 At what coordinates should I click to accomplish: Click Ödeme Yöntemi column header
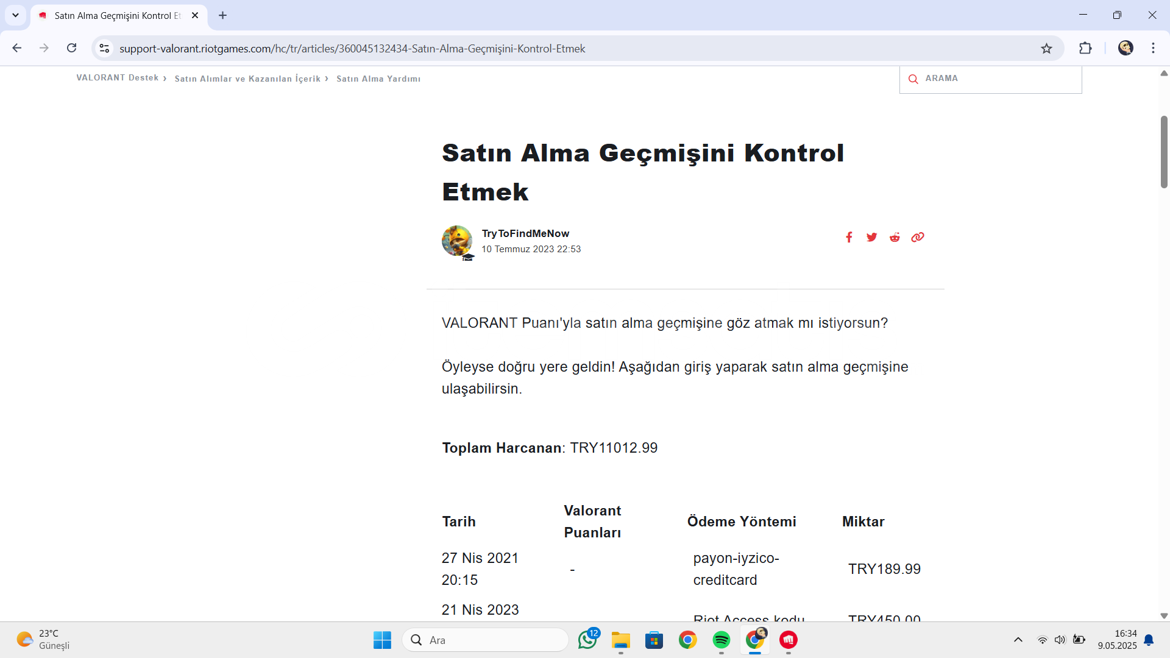tap(742, 522)
